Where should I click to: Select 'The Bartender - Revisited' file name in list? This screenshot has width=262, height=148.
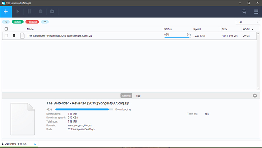(x=60, y=36)
